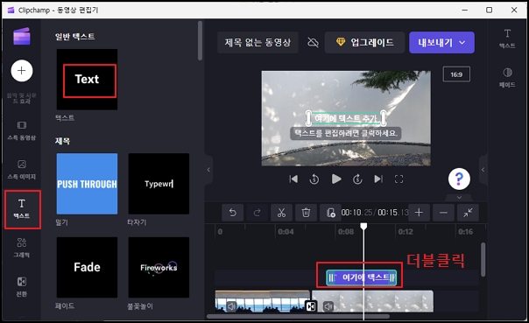This screenshot has height=323, width=529.
Task: Choose the plain Text style thumbnail
Action: point(87,80)
